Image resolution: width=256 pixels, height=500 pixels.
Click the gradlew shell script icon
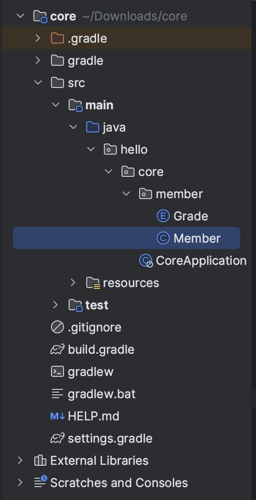click(x=58, y=372)
